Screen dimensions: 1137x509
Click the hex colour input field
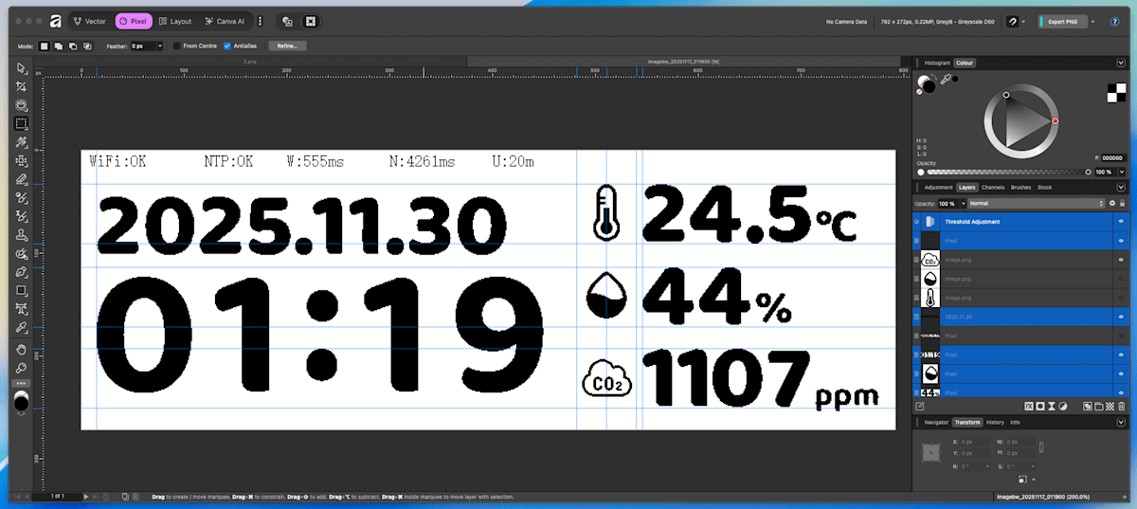[1112, 158]
